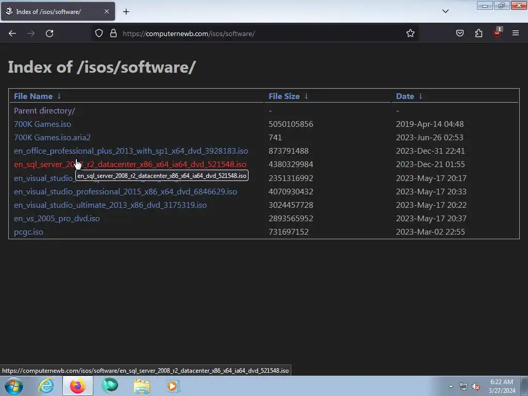Viewport: 528px width, 396px height.
Task: Open the green globe browser taskbar icon
Action: tap(110, 386)
